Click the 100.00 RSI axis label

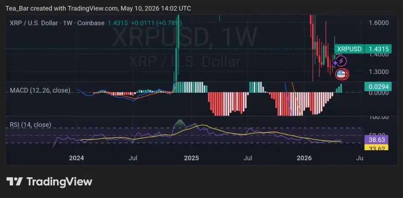[x=379, y=117]
